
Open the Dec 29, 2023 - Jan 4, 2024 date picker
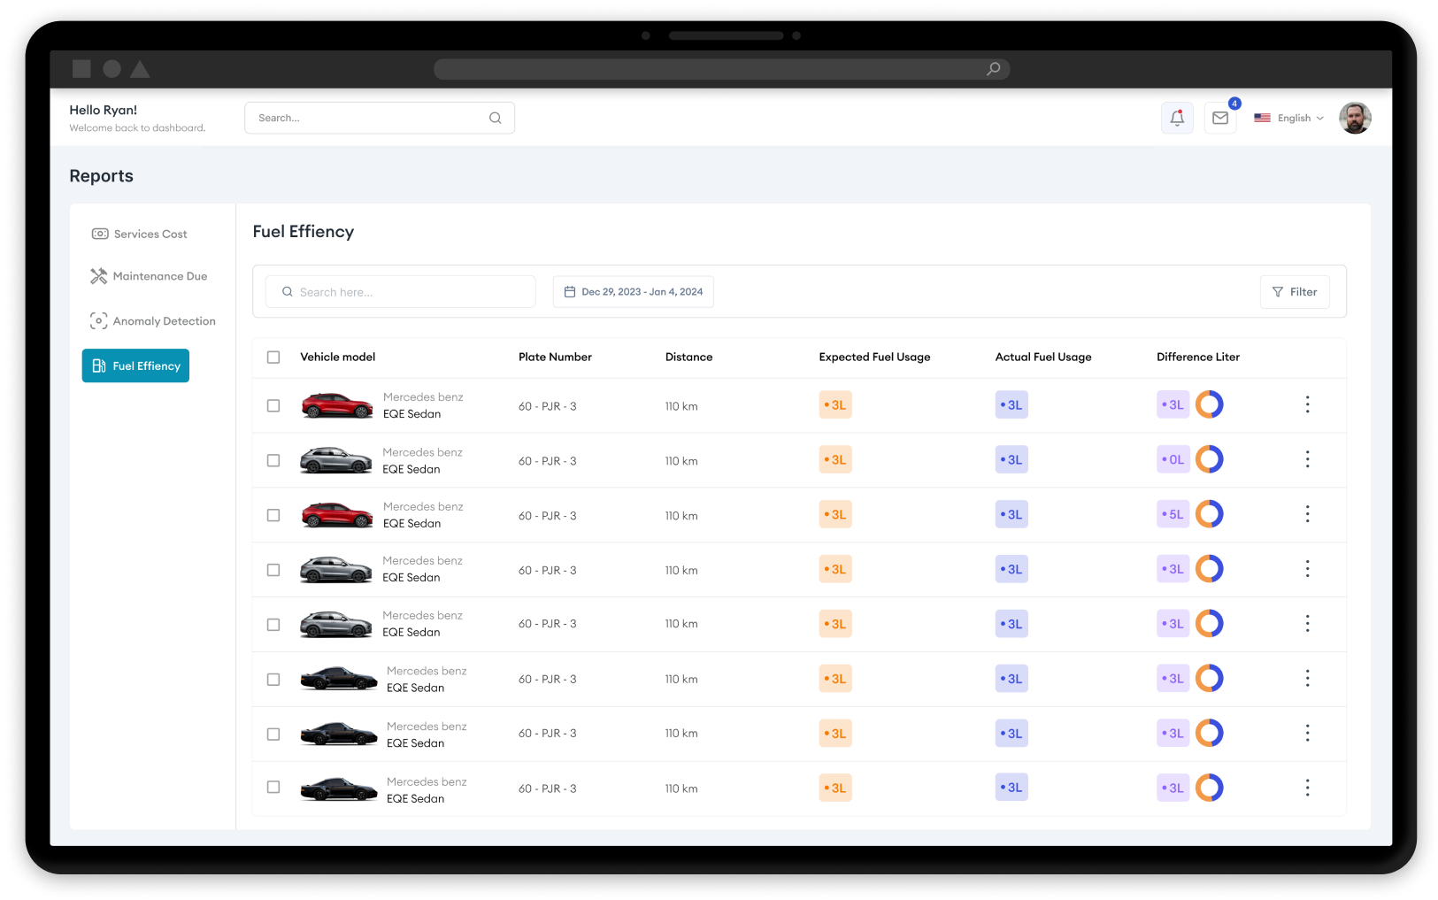pos(634,292)
